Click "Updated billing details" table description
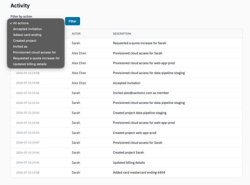 (129, 163)
